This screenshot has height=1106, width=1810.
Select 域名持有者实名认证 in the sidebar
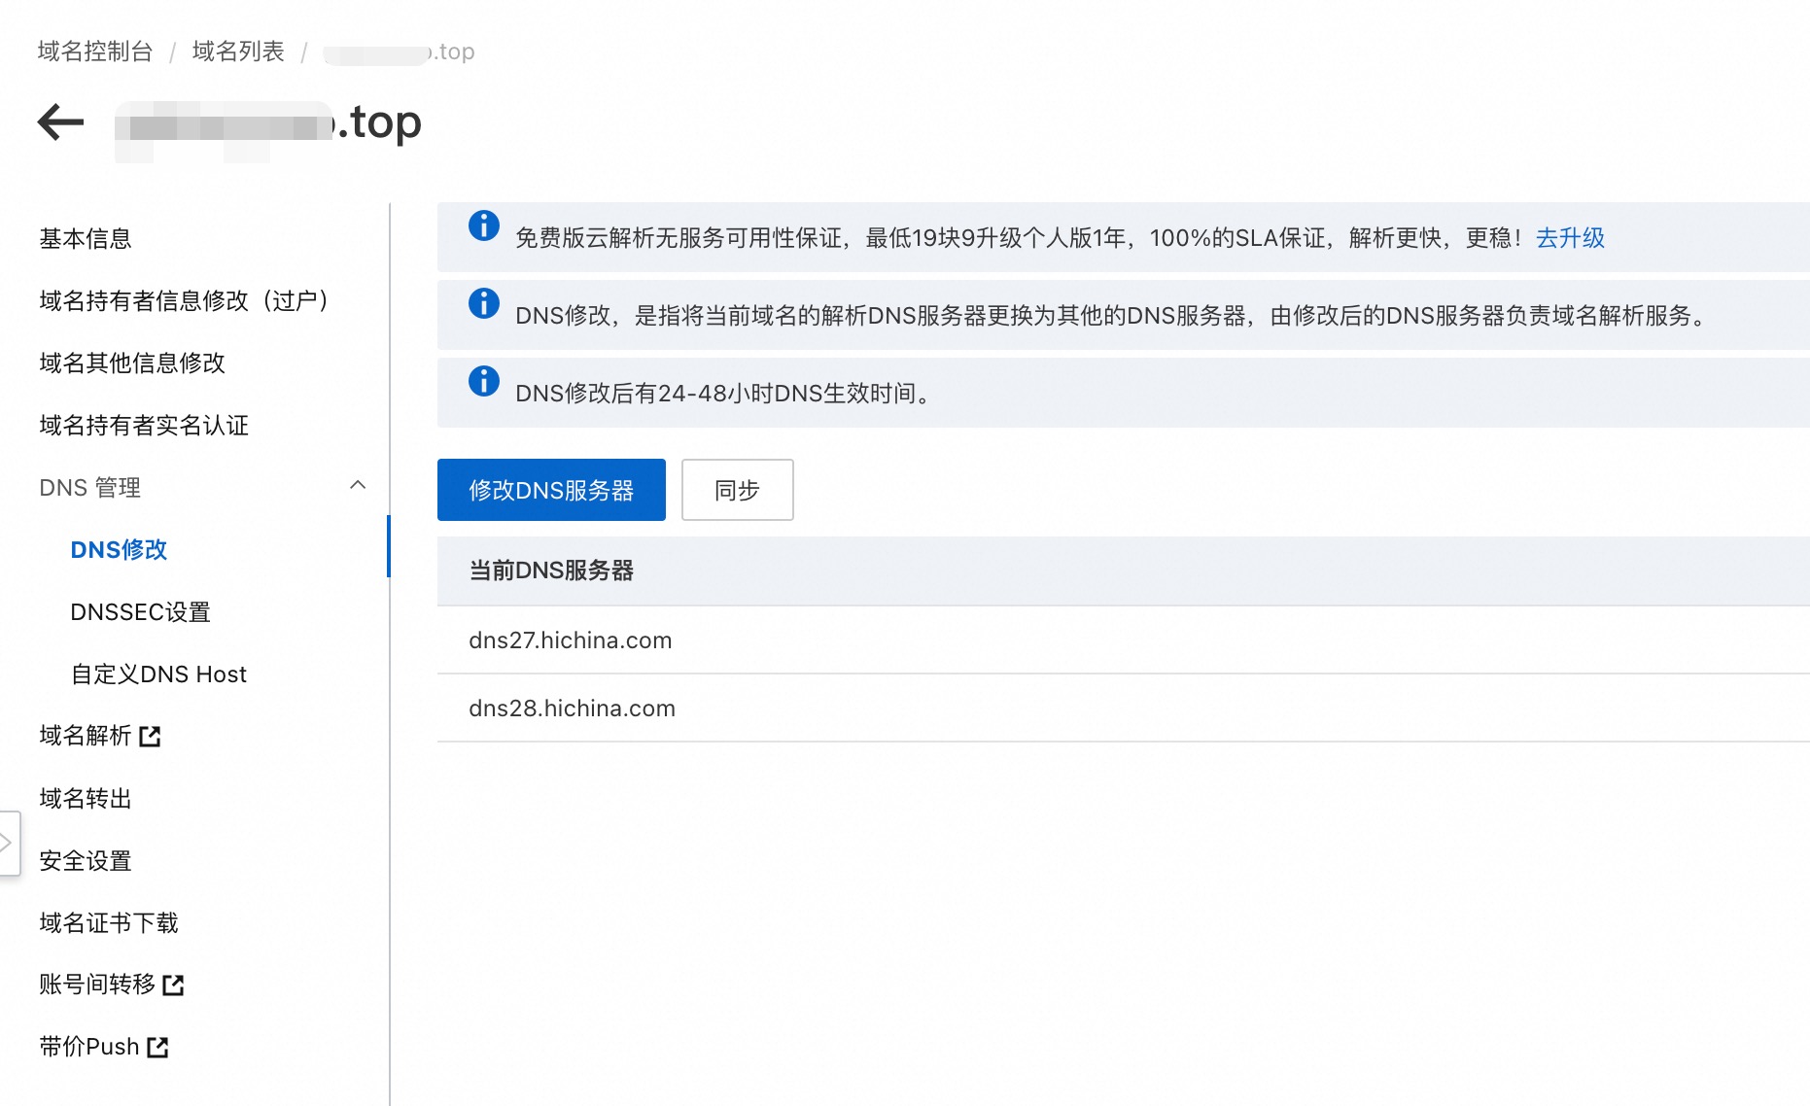(142, 426)
